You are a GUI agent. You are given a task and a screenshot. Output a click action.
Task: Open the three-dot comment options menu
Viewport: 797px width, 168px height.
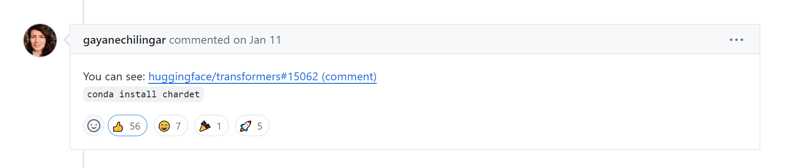pyautogui.click(x=737, y=40)
